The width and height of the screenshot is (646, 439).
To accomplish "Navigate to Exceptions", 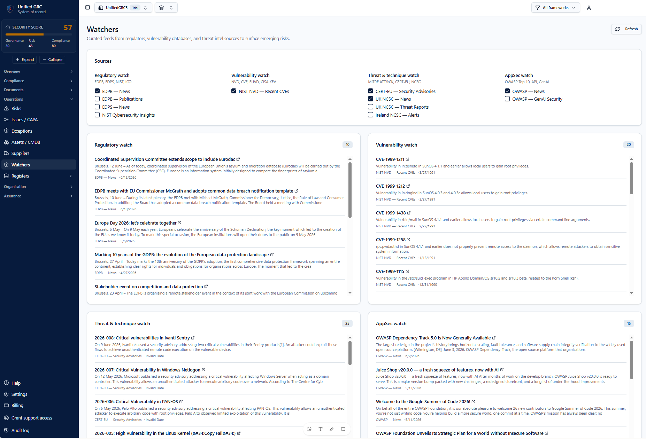I will tap(38, 131).
